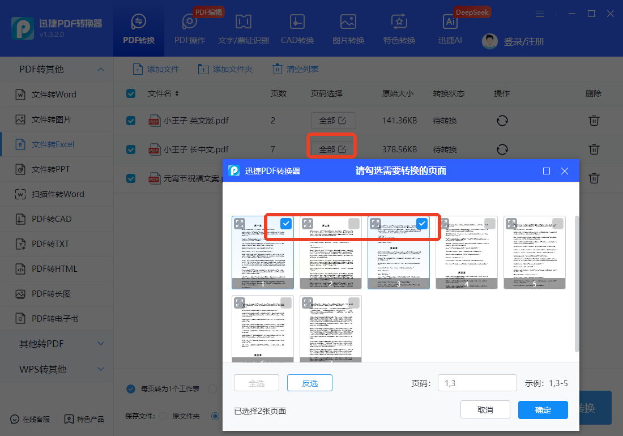This screenshot has height=436, width=623.
Task: Collapse the PDF转其他 section
Action: pyautogui.click(x=101, y=70)
